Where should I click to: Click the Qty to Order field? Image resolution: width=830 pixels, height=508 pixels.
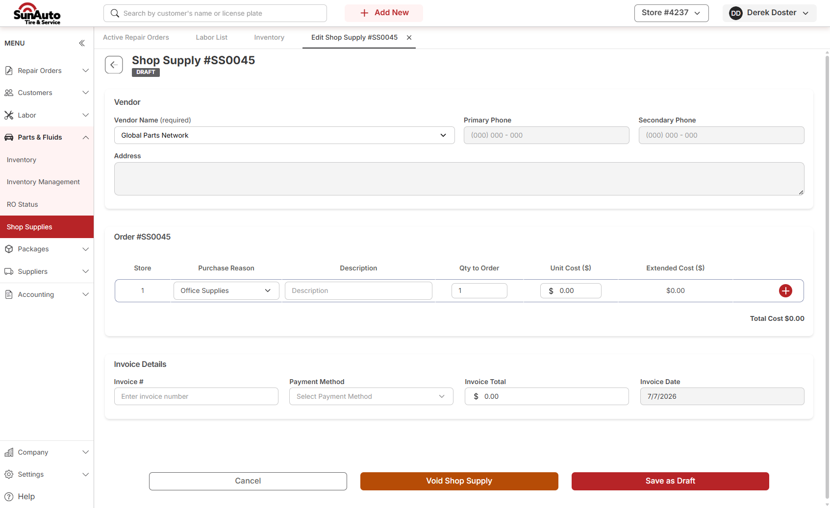[479, 290]
